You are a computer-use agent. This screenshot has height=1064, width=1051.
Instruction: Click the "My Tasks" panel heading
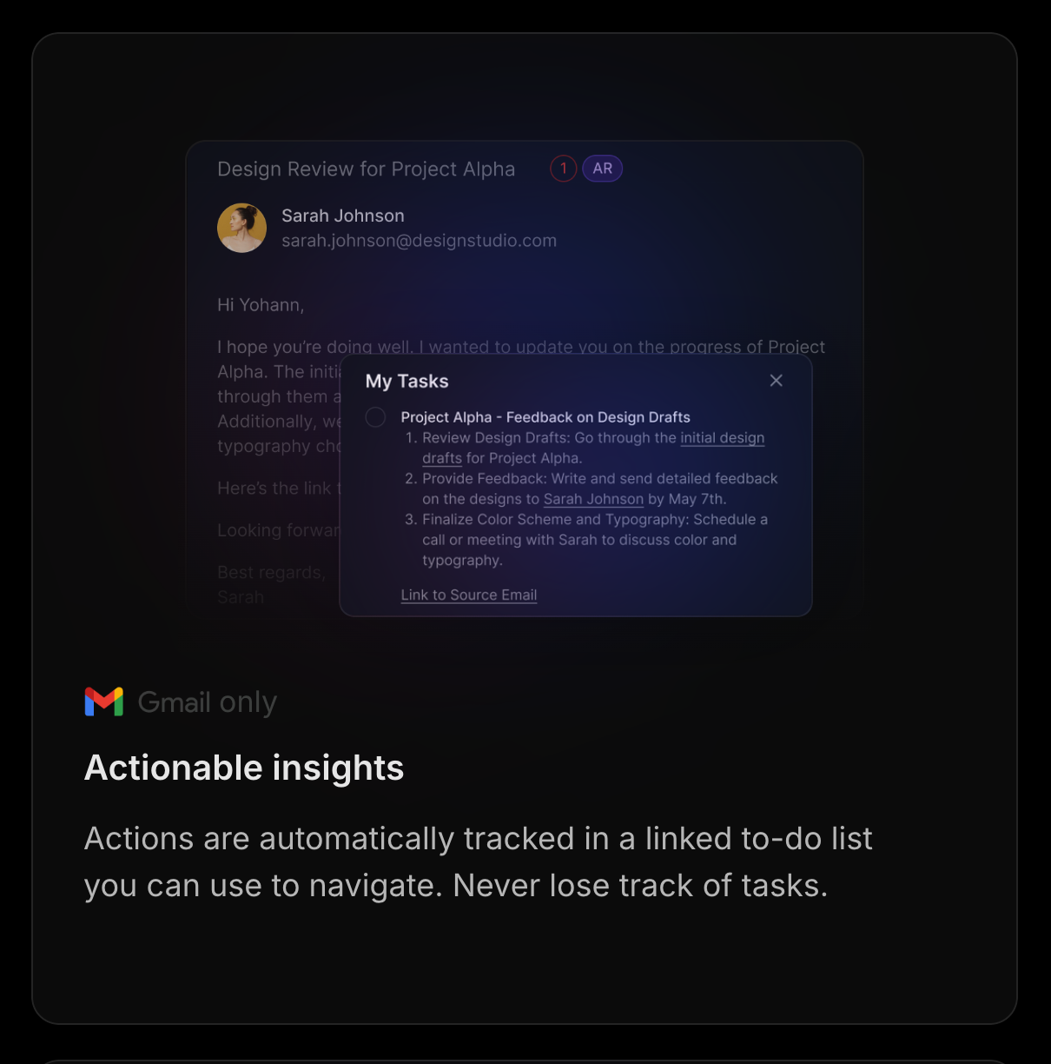(x=407, y=381)
